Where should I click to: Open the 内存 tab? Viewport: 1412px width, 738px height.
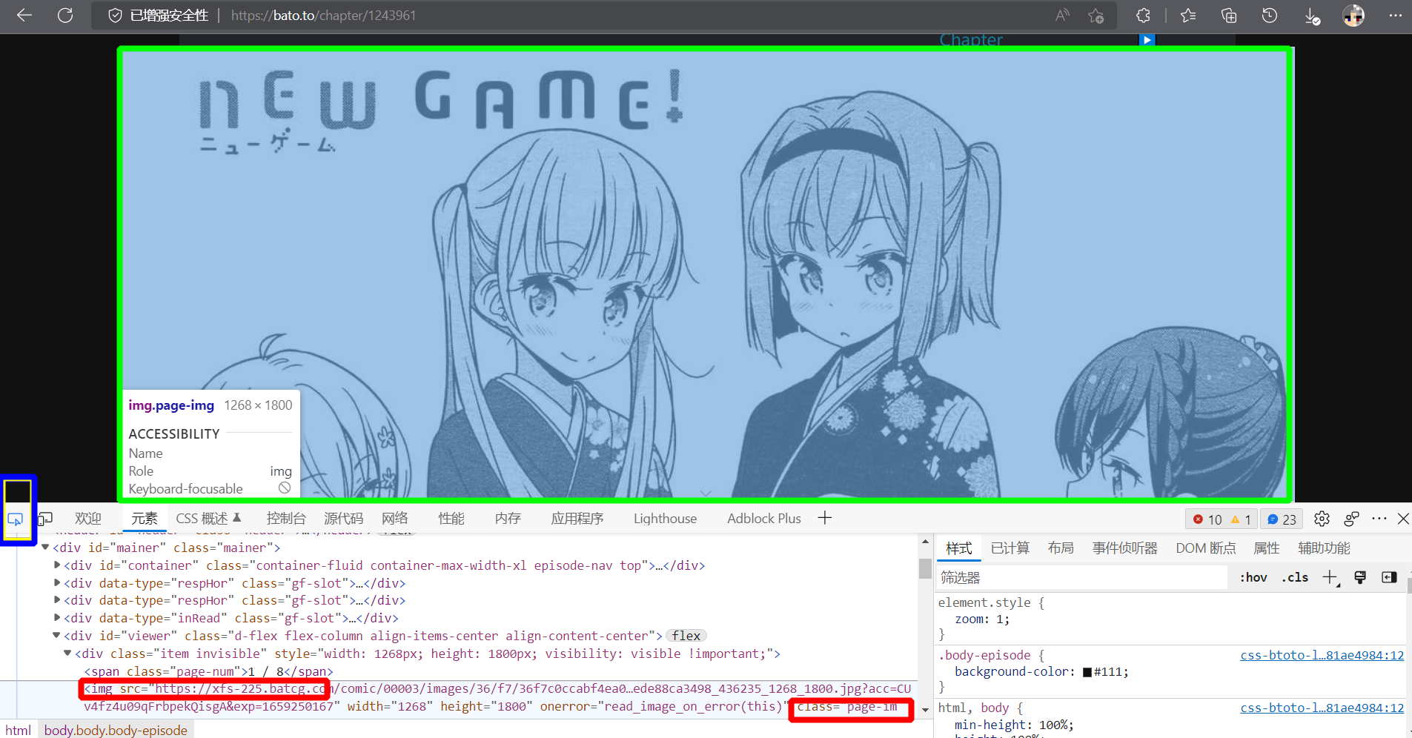pos(508,519)
